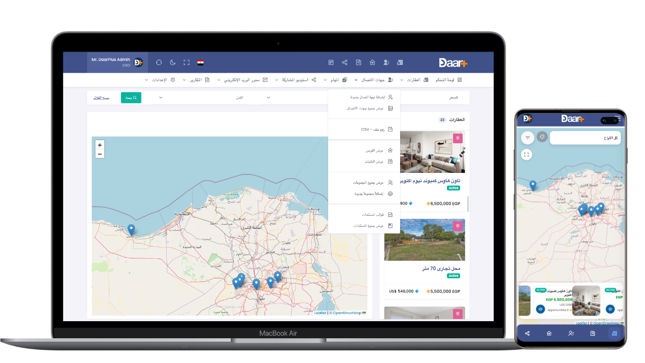645x363 pixels.
Task: Choose رفع ملف CSV from dropdown menu
Action: tap(373, 130)
